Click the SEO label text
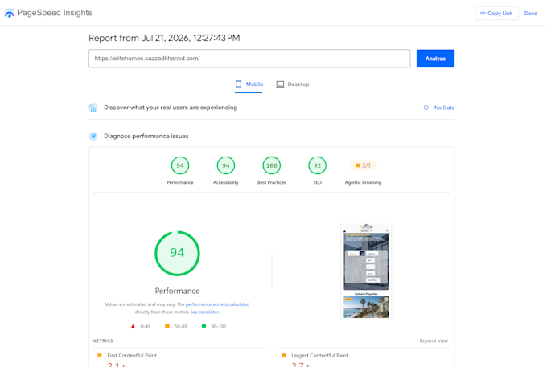547x367 pixels. pos(317,182)
